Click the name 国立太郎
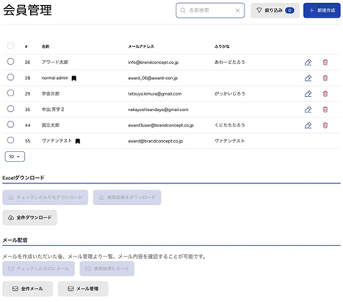Image resolution: width=343 pixels, height=302 pixels. tap(51, 125)
